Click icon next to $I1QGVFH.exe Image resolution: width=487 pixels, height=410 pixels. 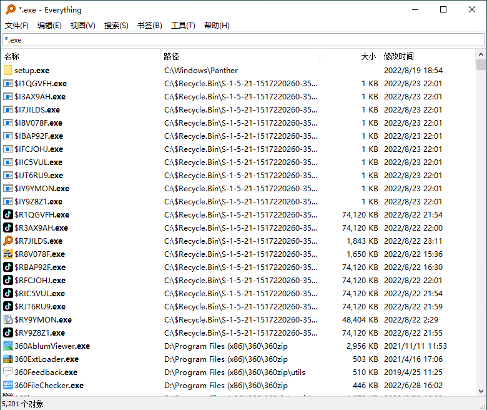(8, 83)
